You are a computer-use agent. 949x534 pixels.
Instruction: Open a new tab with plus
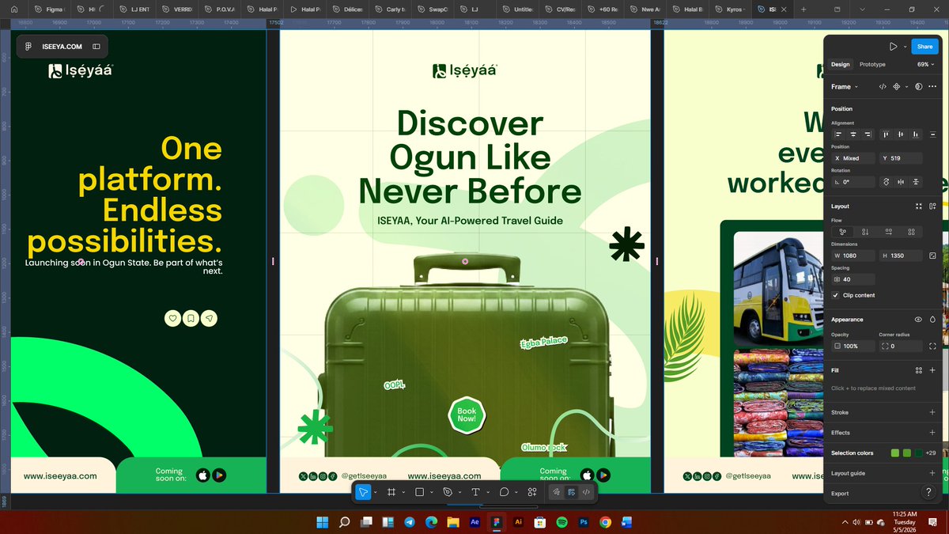click(803, 9)
